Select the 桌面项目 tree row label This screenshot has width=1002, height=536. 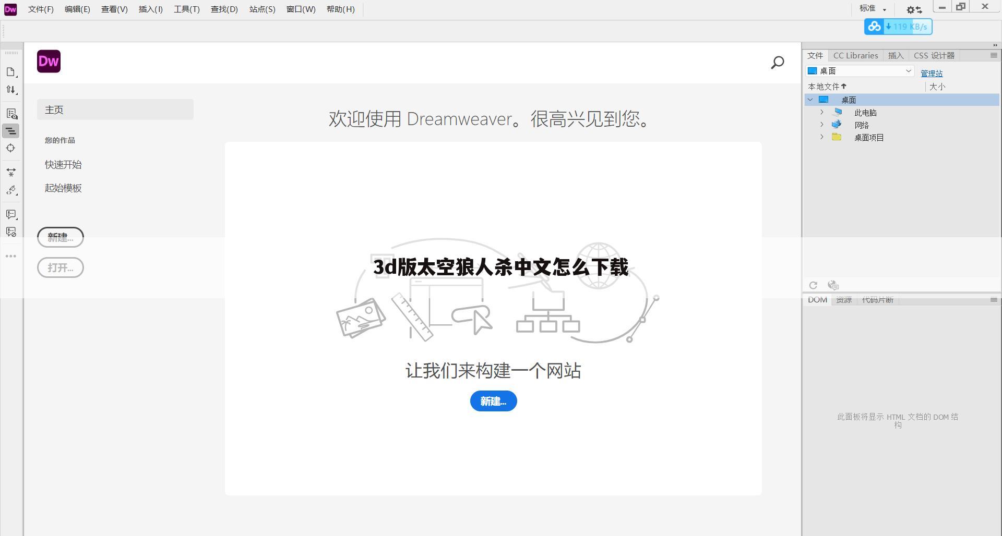coord(869,138)
